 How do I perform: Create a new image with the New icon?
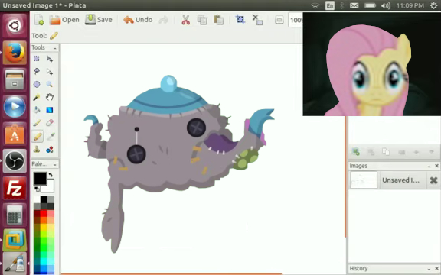coord(39,20)
